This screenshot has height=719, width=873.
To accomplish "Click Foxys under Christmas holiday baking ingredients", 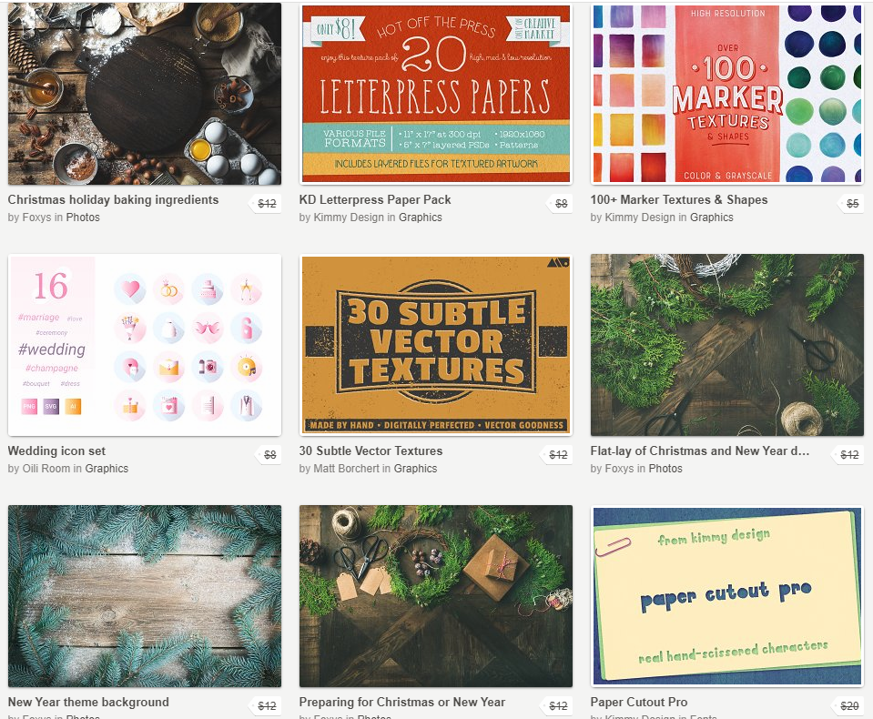I will coord(37,218).
